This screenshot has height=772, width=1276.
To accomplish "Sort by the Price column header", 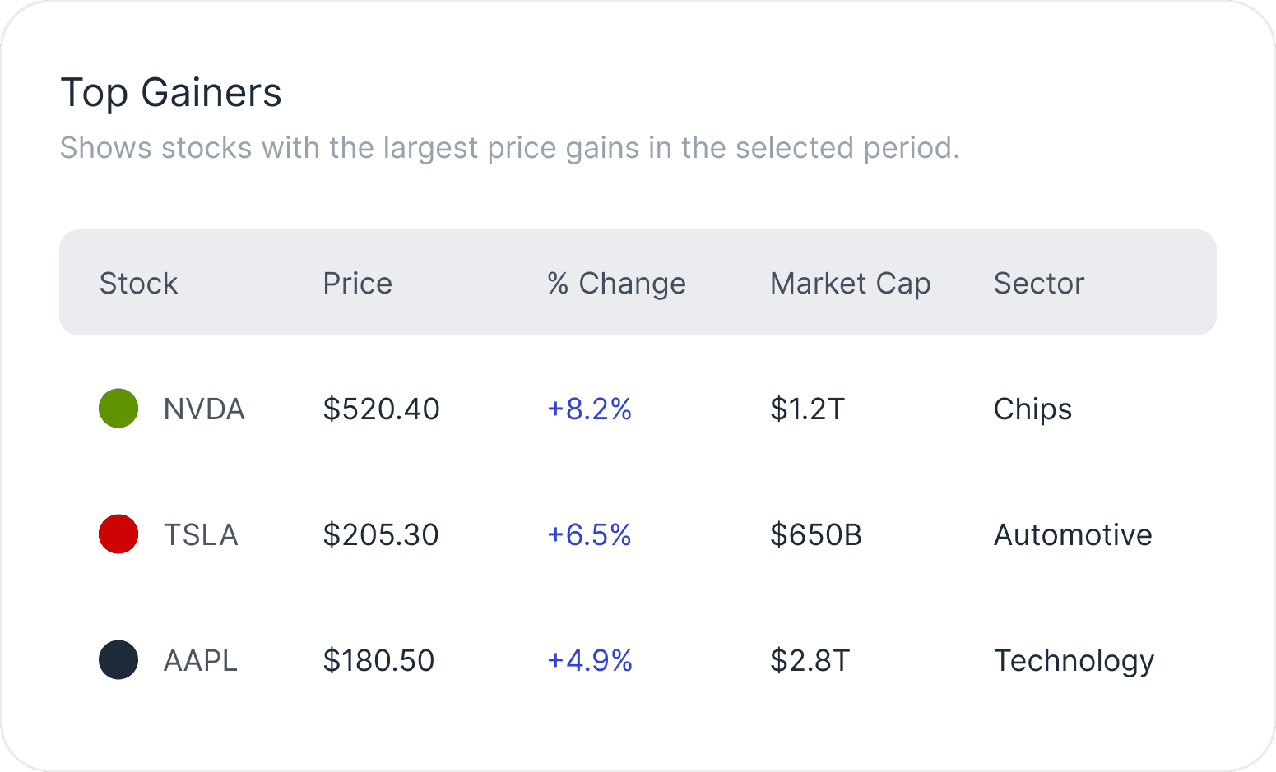I will pyautogui.click(x=357, y=283).
